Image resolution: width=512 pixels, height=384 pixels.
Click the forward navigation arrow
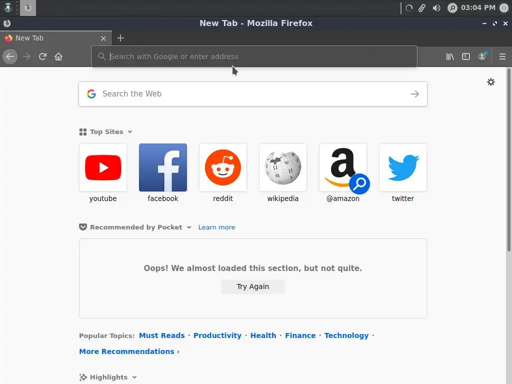point(26,56)
